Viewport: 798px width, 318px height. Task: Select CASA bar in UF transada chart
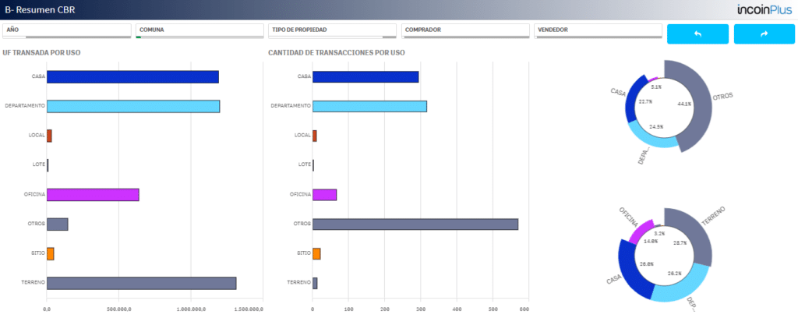pyautogui.click(x=132, y=77)
